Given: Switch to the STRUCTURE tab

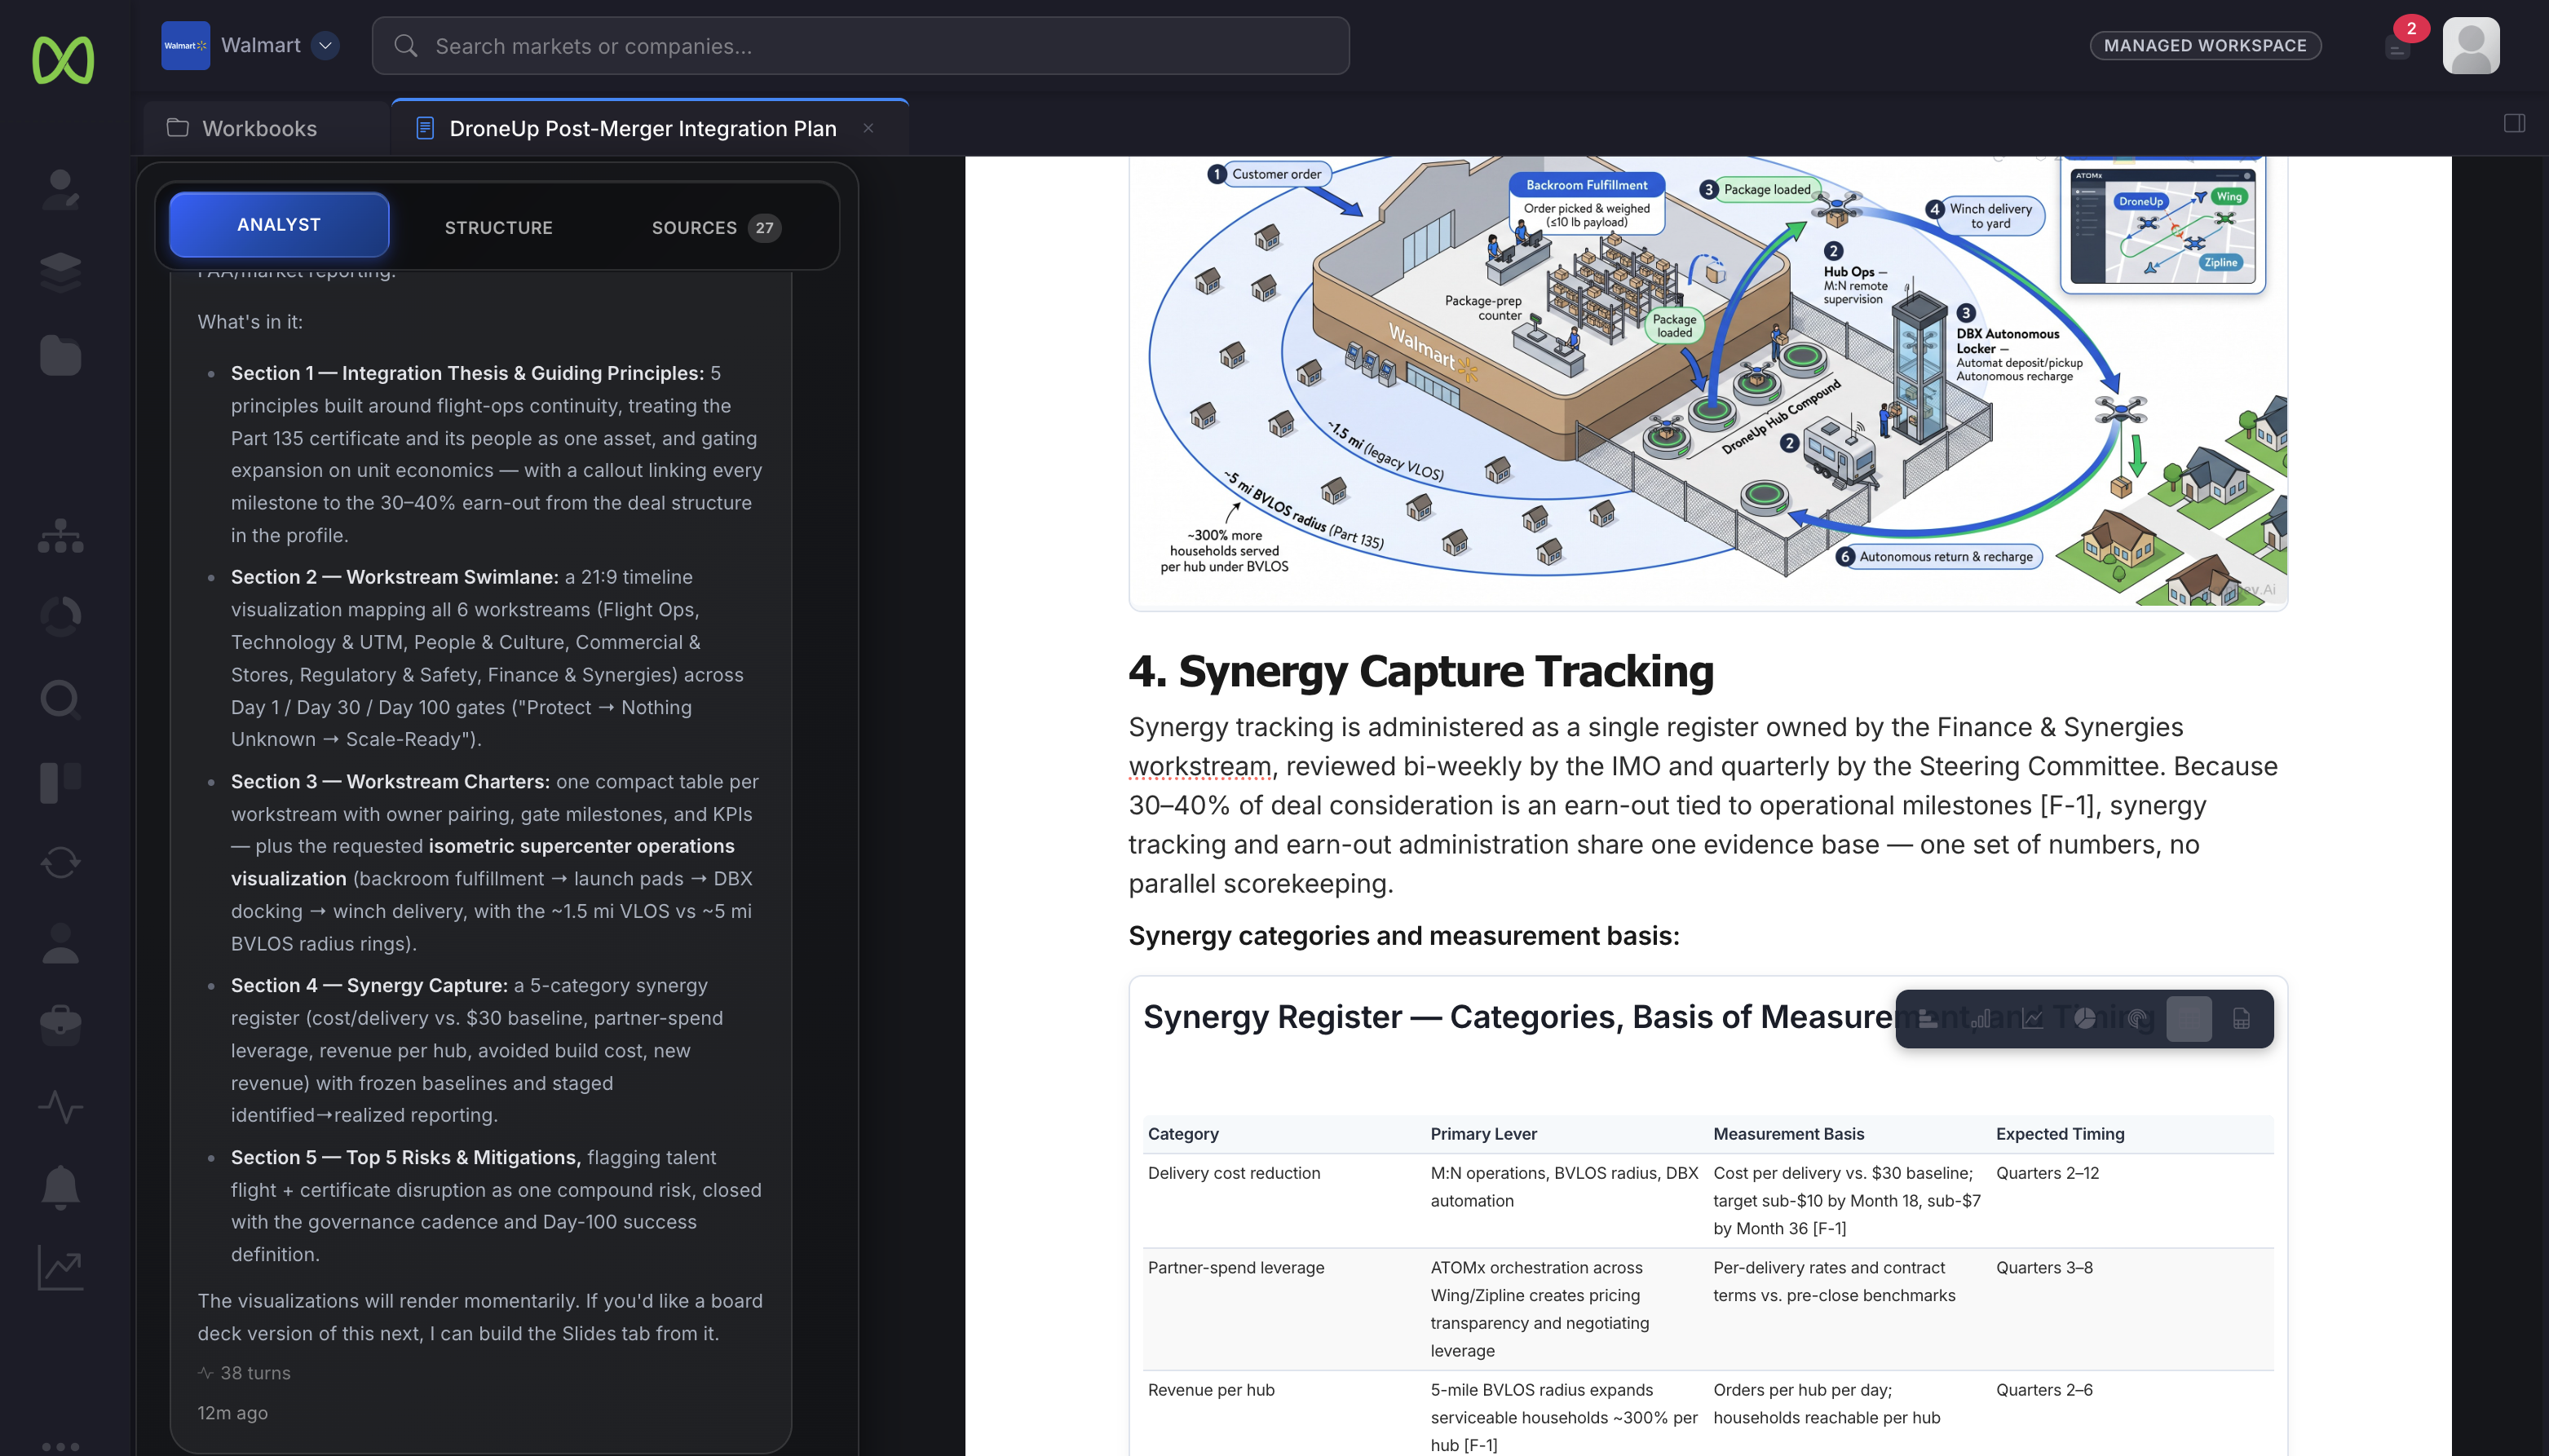Looking at the screenshot, I should (x=499, y=228).
